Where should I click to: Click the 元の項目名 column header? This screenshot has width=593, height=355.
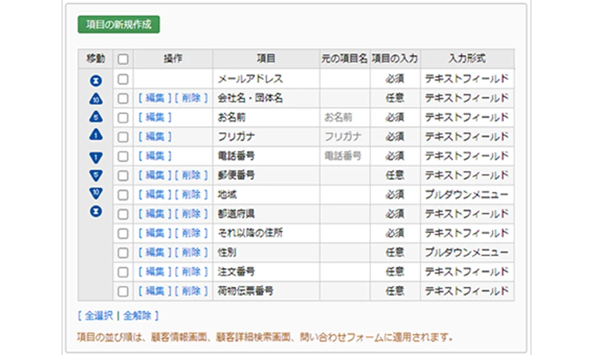point(345,59)
